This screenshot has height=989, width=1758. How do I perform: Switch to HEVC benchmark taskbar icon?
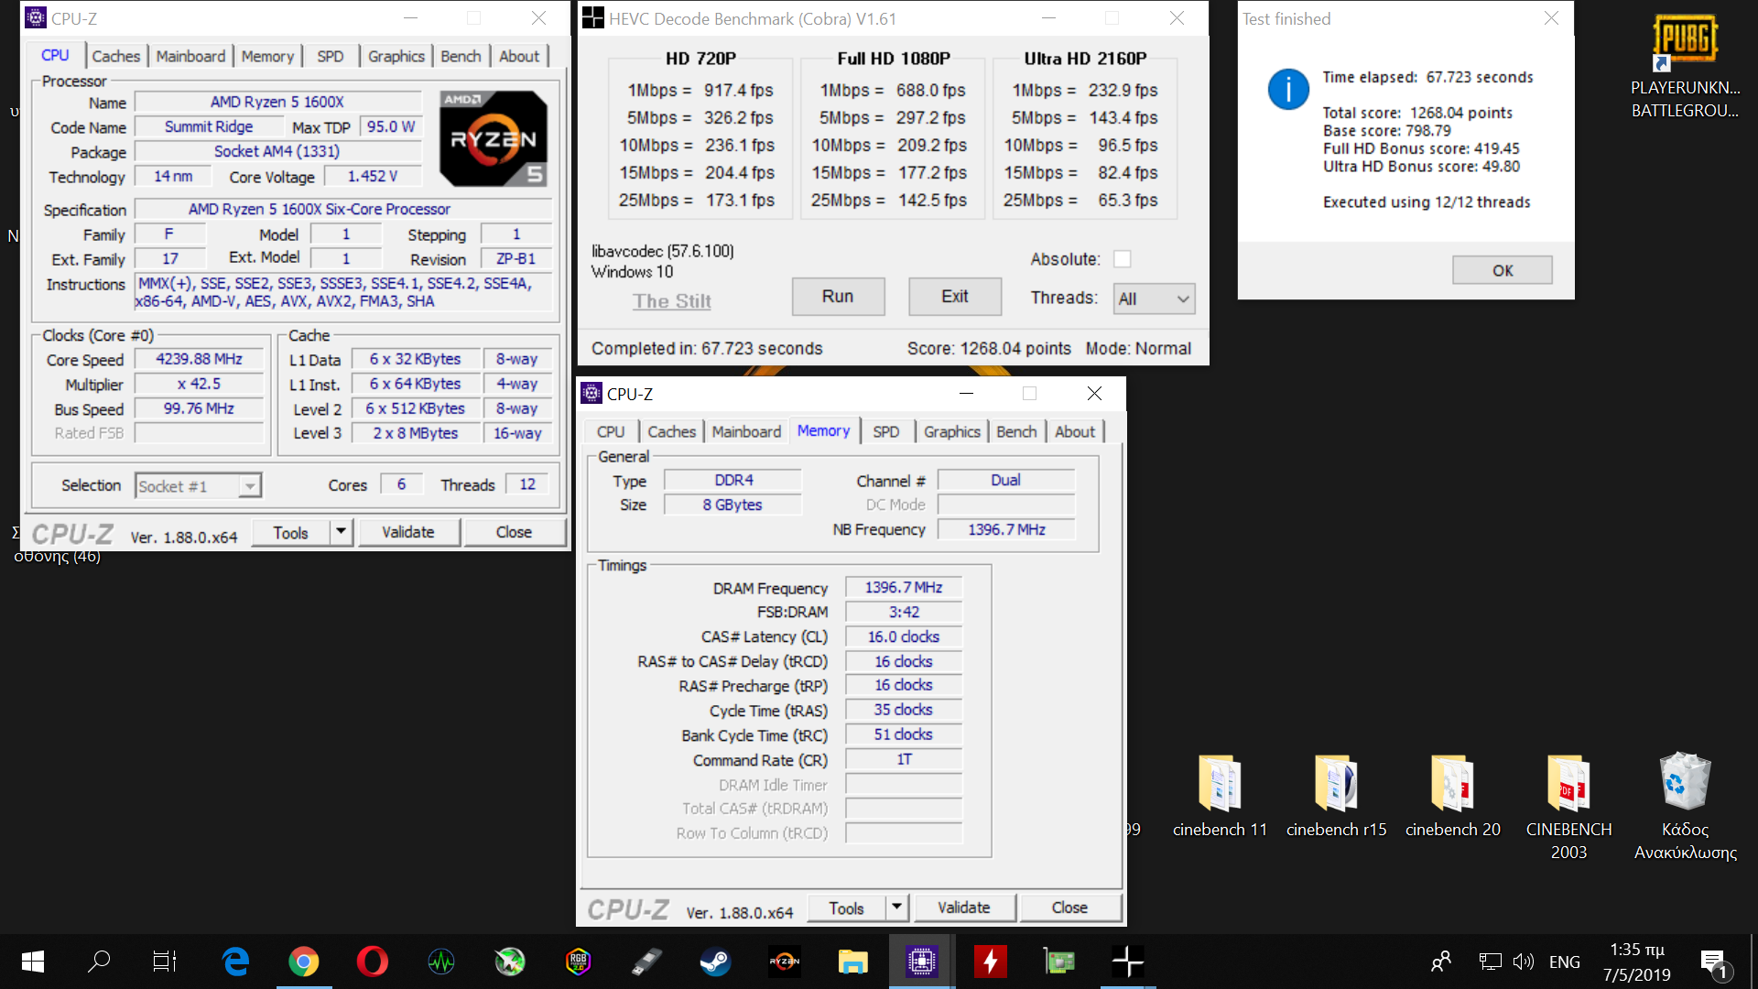pos(1128,962)
